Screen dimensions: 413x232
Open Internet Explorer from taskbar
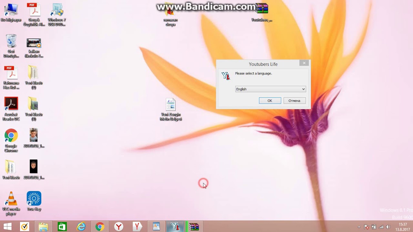tap(81, 227)
